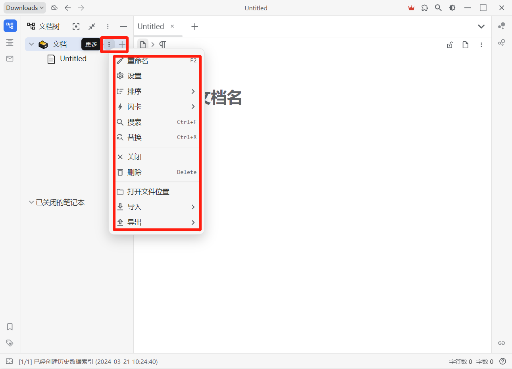The image size is (512, 369).
Task: Choose 关闭 from the context menu
Action: 158,157
